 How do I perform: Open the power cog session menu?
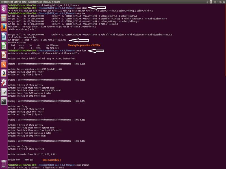pyautogui.click(x=224, y=2)
